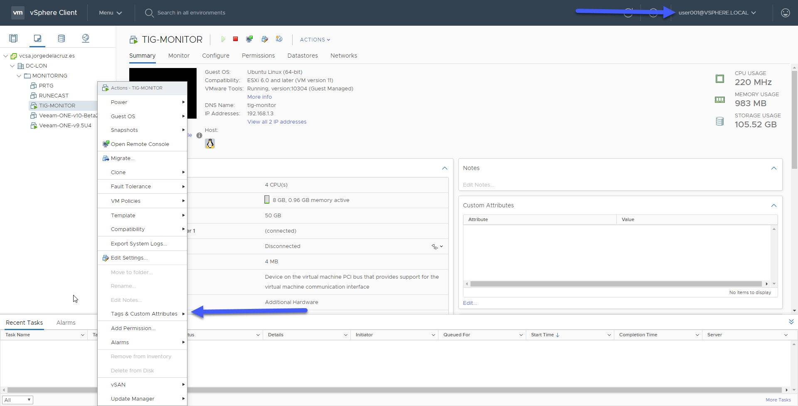Collapse the Notes panel chevron
The width and height of the screenshot is (798, 406).
click(x=773, y=168)
